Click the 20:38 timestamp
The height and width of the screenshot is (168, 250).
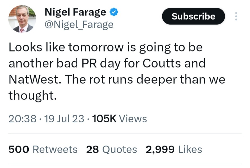22,119
